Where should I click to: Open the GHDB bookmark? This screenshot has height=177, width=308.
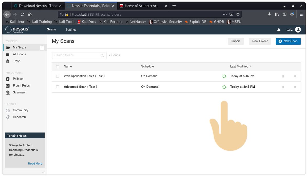(x=217, y=22)
